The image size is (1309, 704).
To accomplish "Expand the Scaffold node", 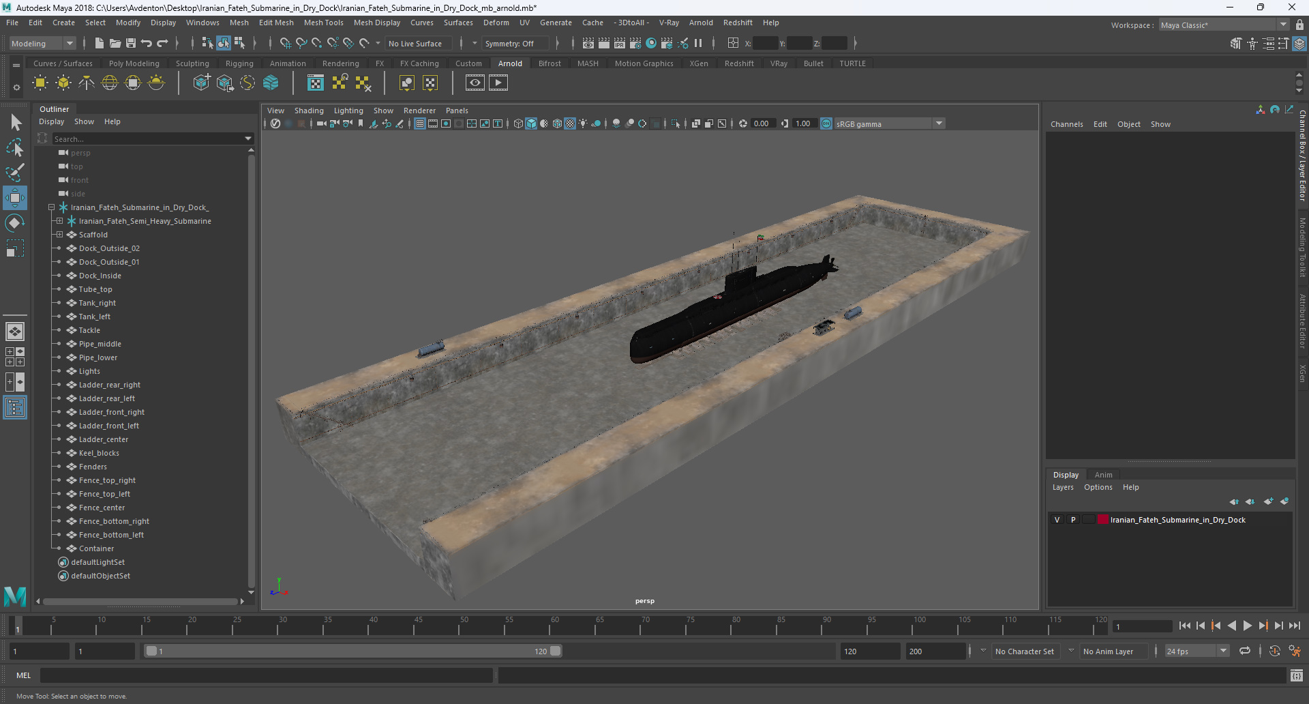I will coord(59,235).
